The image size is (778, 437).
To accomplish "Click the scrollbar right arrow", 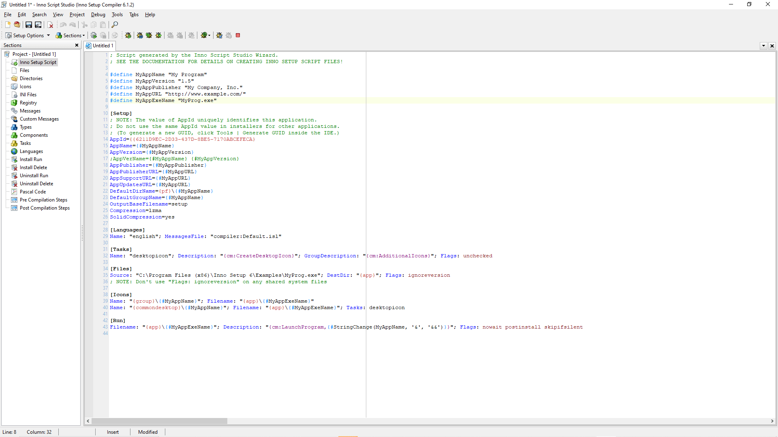I will 772,421.
